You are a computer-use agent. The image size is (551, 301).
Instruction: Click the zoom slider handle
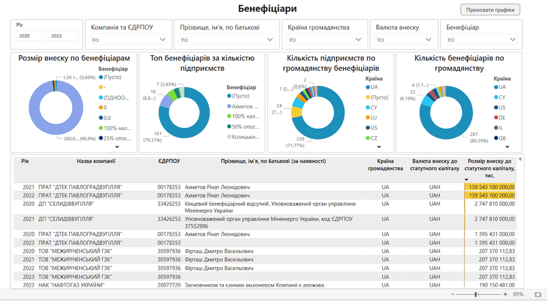coord(475,294)
